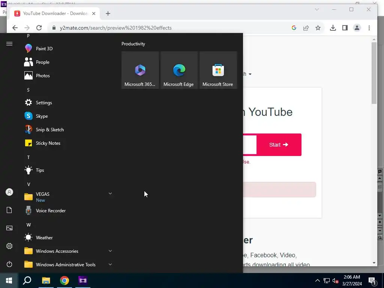Image resolution: width=384 pixels, height=288 pixels.
Task: Open the Microsoft Edge tile
Action: click(179, 70)
